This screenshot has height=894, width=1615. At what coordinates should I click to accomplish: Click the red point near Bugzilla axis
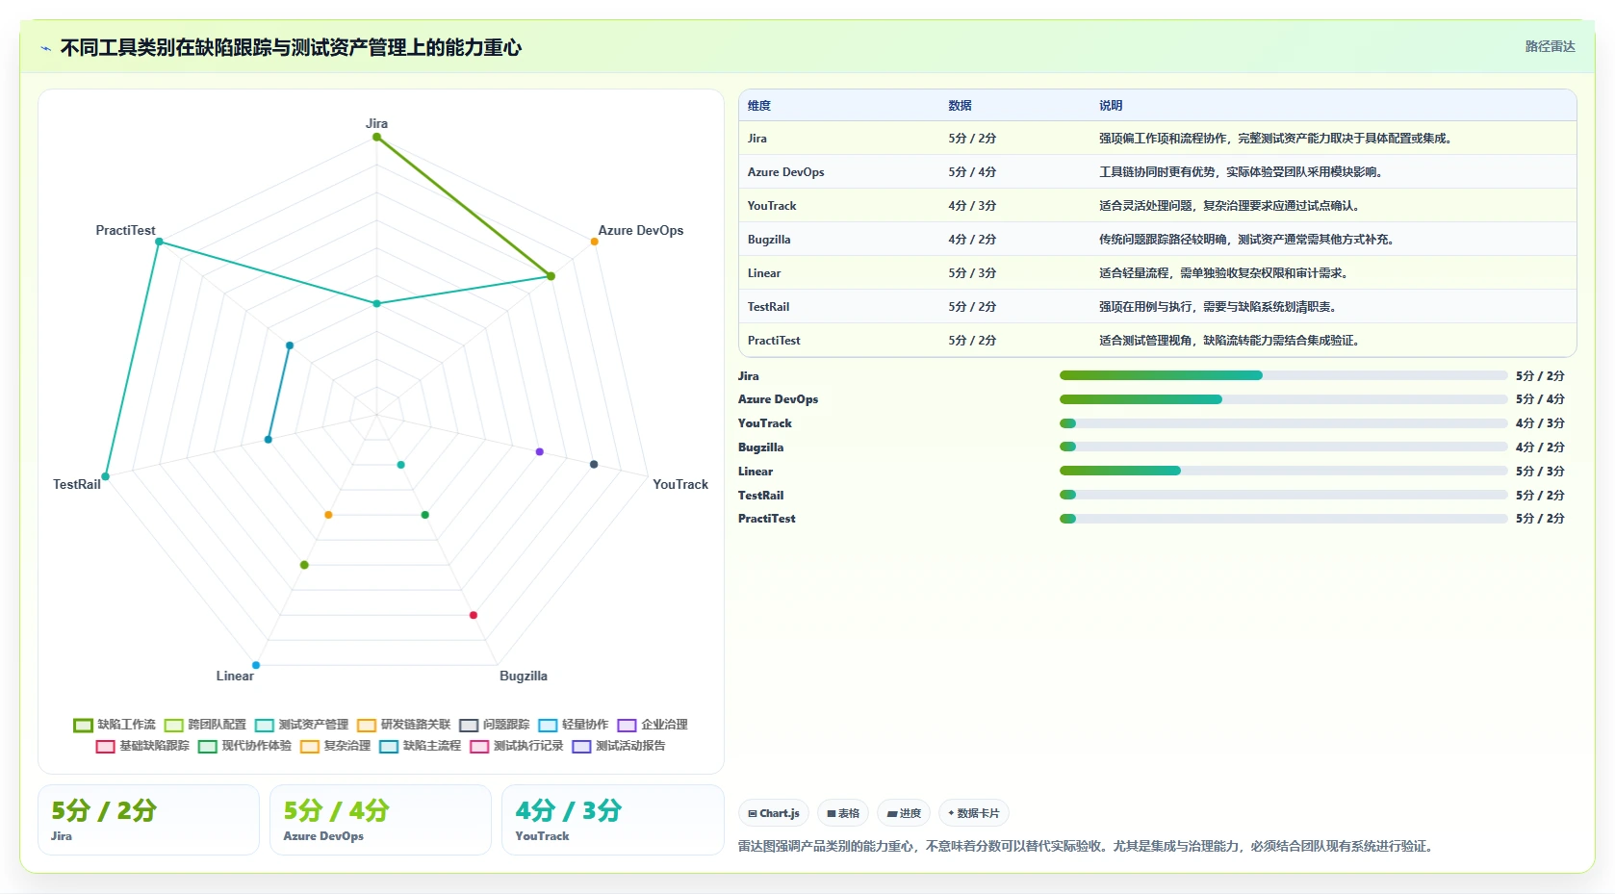[x=474, y=615]
